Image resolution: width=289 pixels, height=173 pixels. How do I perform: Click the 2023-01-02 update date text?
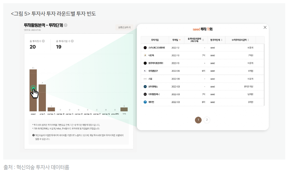point(36,30)
